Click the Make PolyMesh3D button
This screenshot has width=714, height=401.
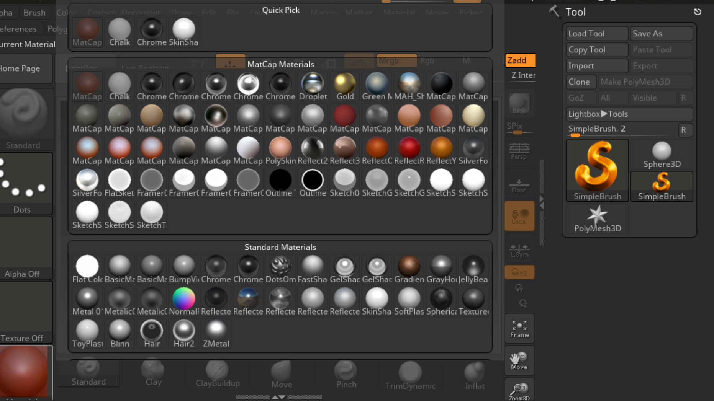click(x=645, y=82)
